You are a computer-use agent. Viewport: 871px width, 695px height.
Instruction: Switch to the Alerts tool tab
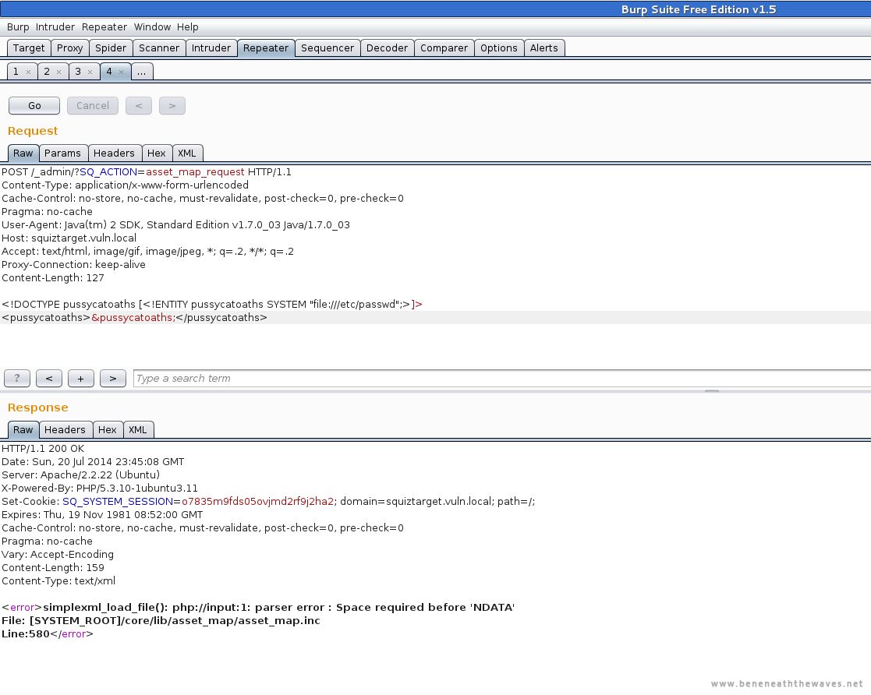pyautogui.click(x=543, y=48)
